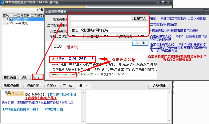
Task: Click the 批量导入 batch import button
Action: coord(140,18)
